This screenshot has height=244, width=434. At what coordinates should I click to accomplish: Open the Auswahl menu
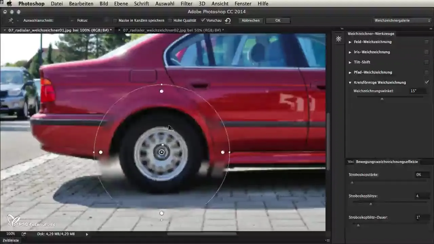point(165,4)
